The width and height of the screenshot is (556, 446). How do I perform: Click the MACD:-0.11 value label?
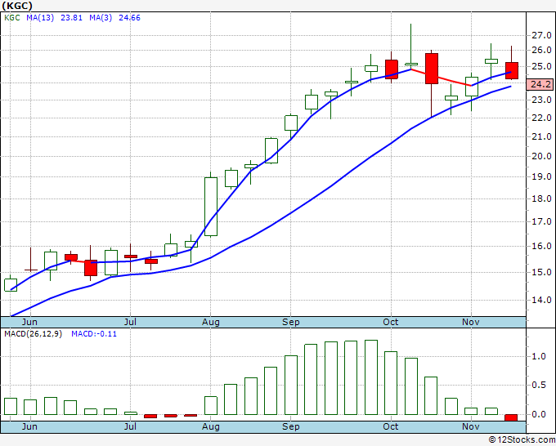[x=94, y=334]
